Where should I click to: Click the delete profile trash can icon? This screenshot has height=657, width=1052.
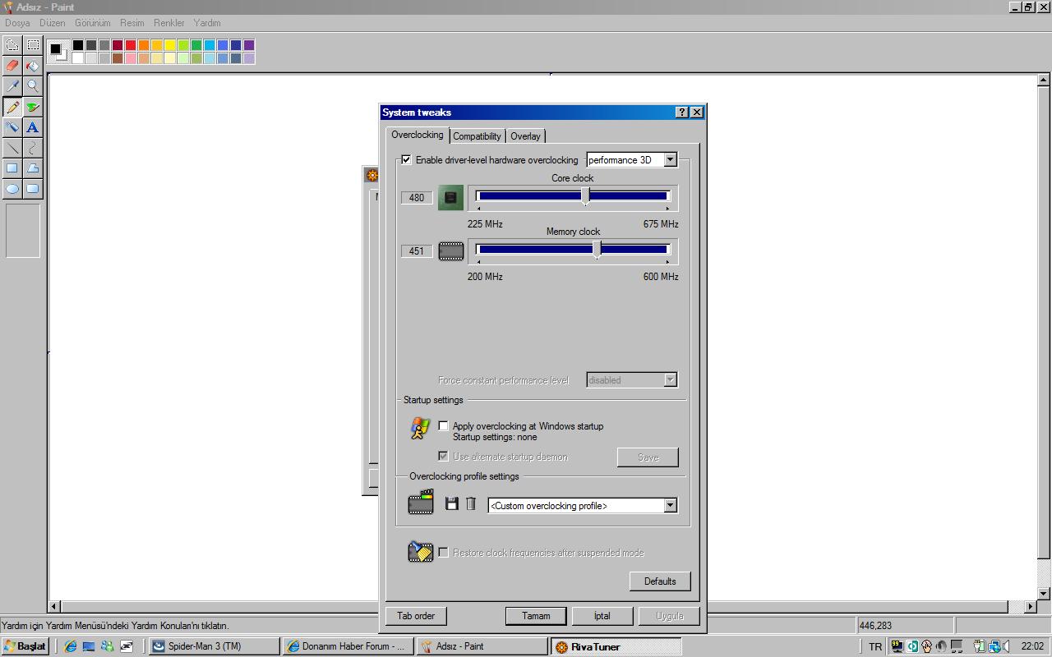[471, 503]
